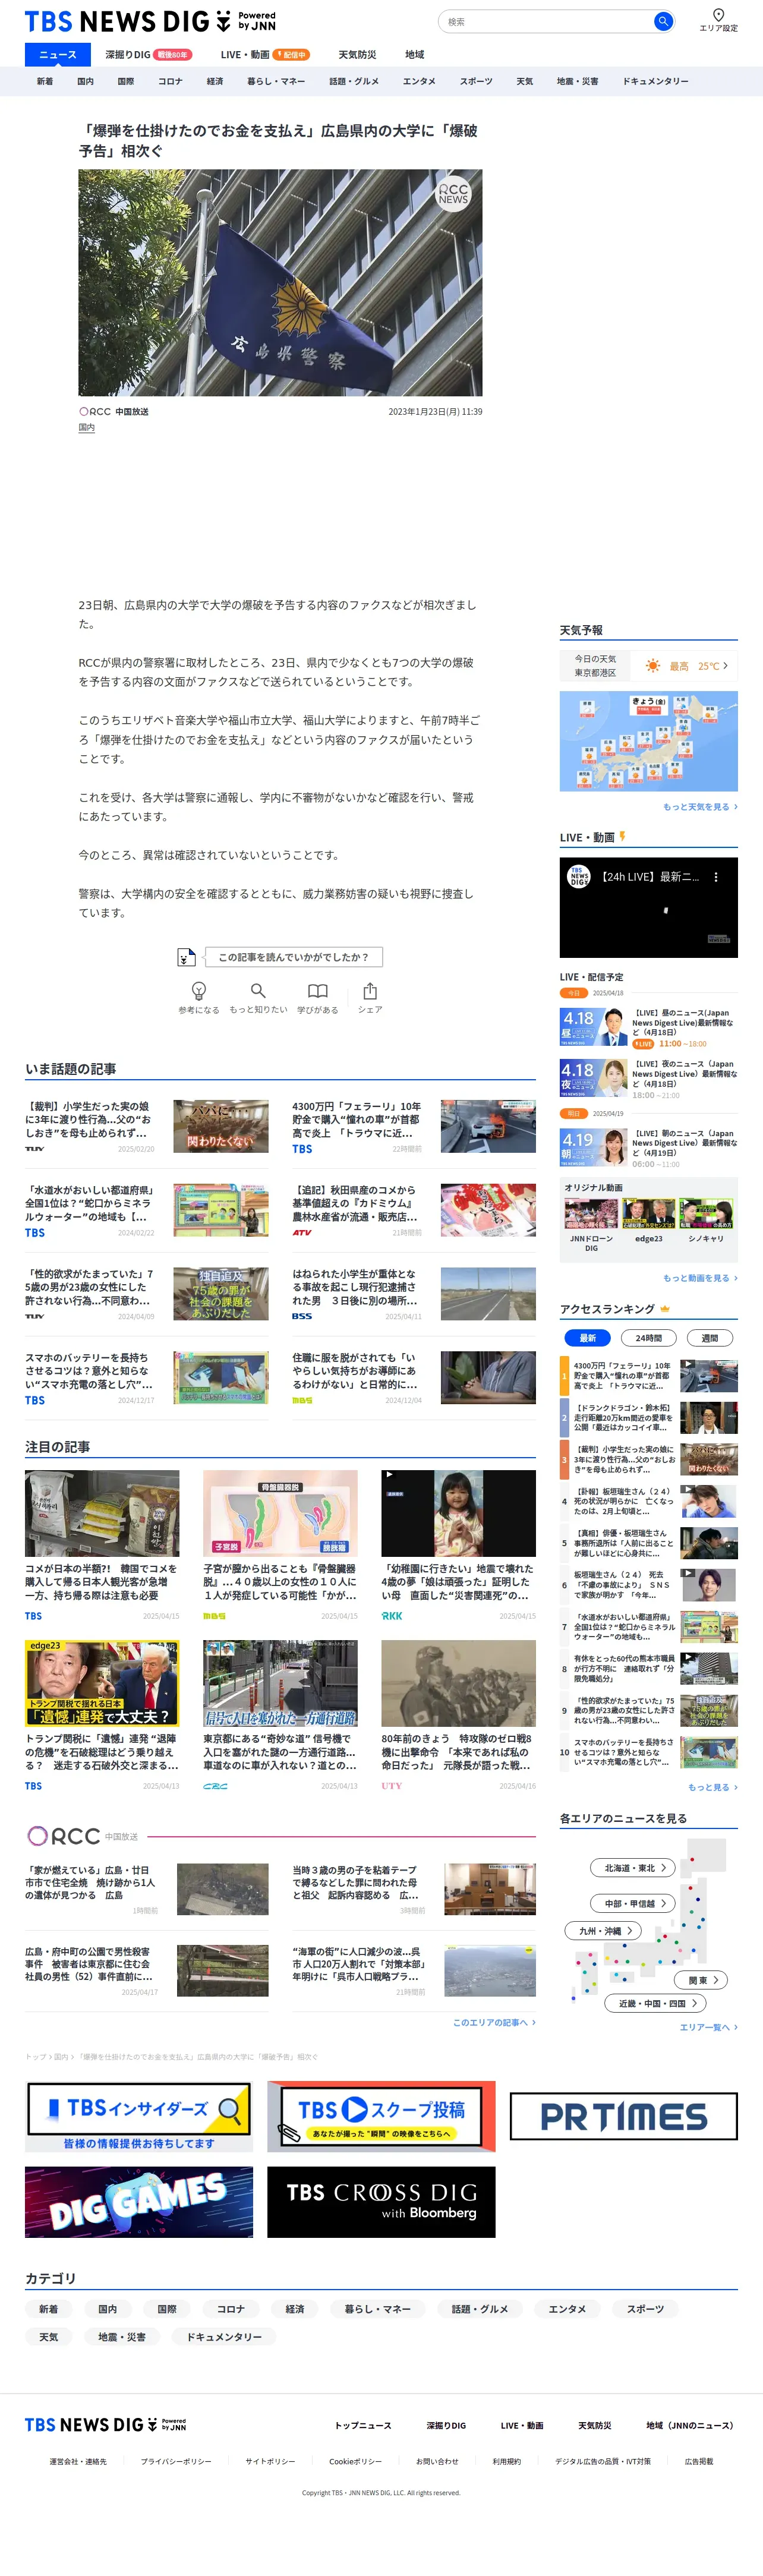The width and height of the screenshot is (763, 2576).
Task: Click the TBS NEWS DIG channel icon on the live video
Action: pos(578,877)
